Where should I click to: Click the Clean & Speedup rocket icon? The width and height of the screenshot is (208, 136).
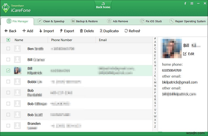[40, 21]
